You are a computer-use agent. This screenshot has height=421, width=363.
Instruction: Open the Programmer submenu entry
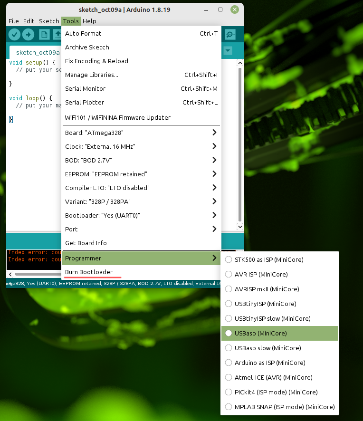click(x=141, y=258)
